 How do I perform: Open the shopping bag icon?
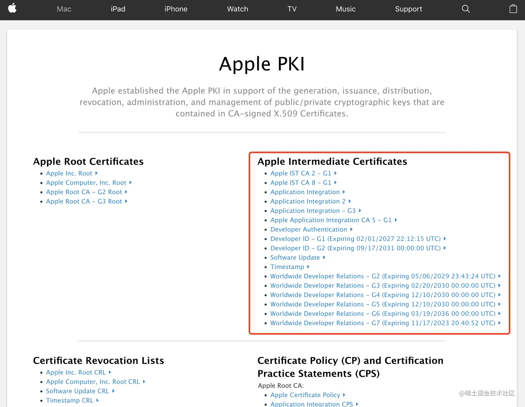[513, 9]
